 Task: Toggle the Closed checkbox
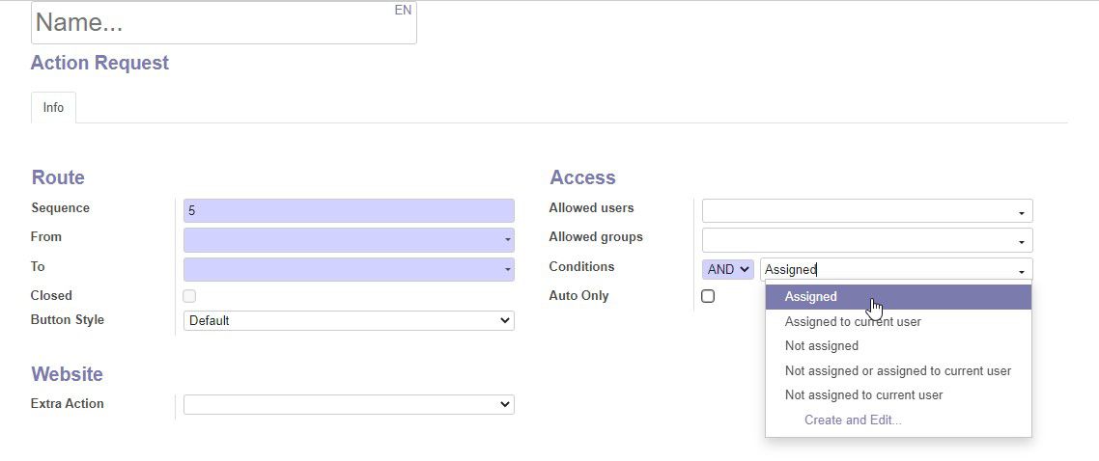pos(189,296)
